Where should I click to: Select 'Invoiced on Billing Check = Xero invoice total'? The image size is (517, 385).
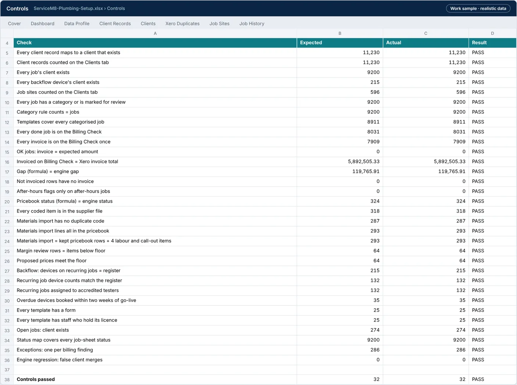pyautogui.click(x=155, y=162)
